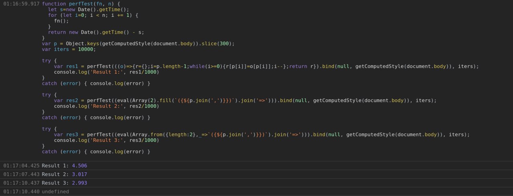The image size is (513, 196).
Task: Select console.log('Result 3:', res3/1000) line
Action: coord(107,140)
